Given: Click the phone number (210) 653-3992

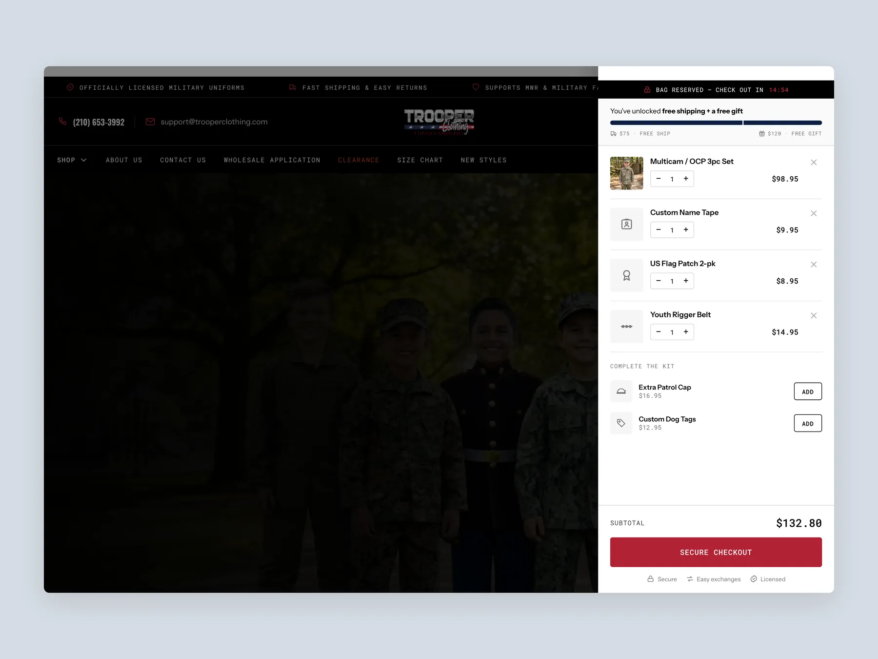Looking at the screenshot, I should (99, 122).
